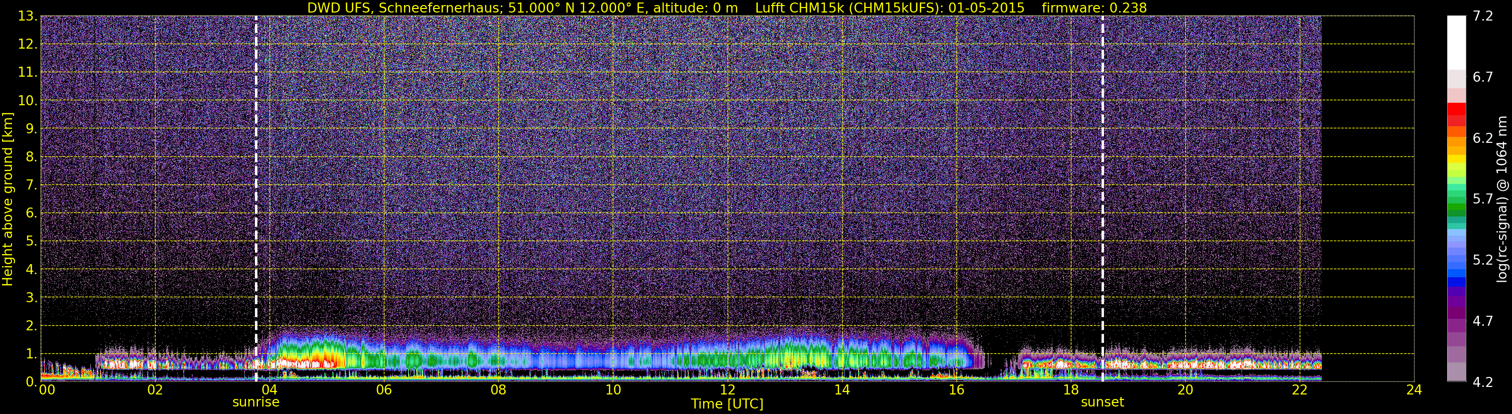Viewport: 1512px width, 414px height.
Task: Click the '1.' height tick label
Action: pyautogui.click(x=31, y=353)
